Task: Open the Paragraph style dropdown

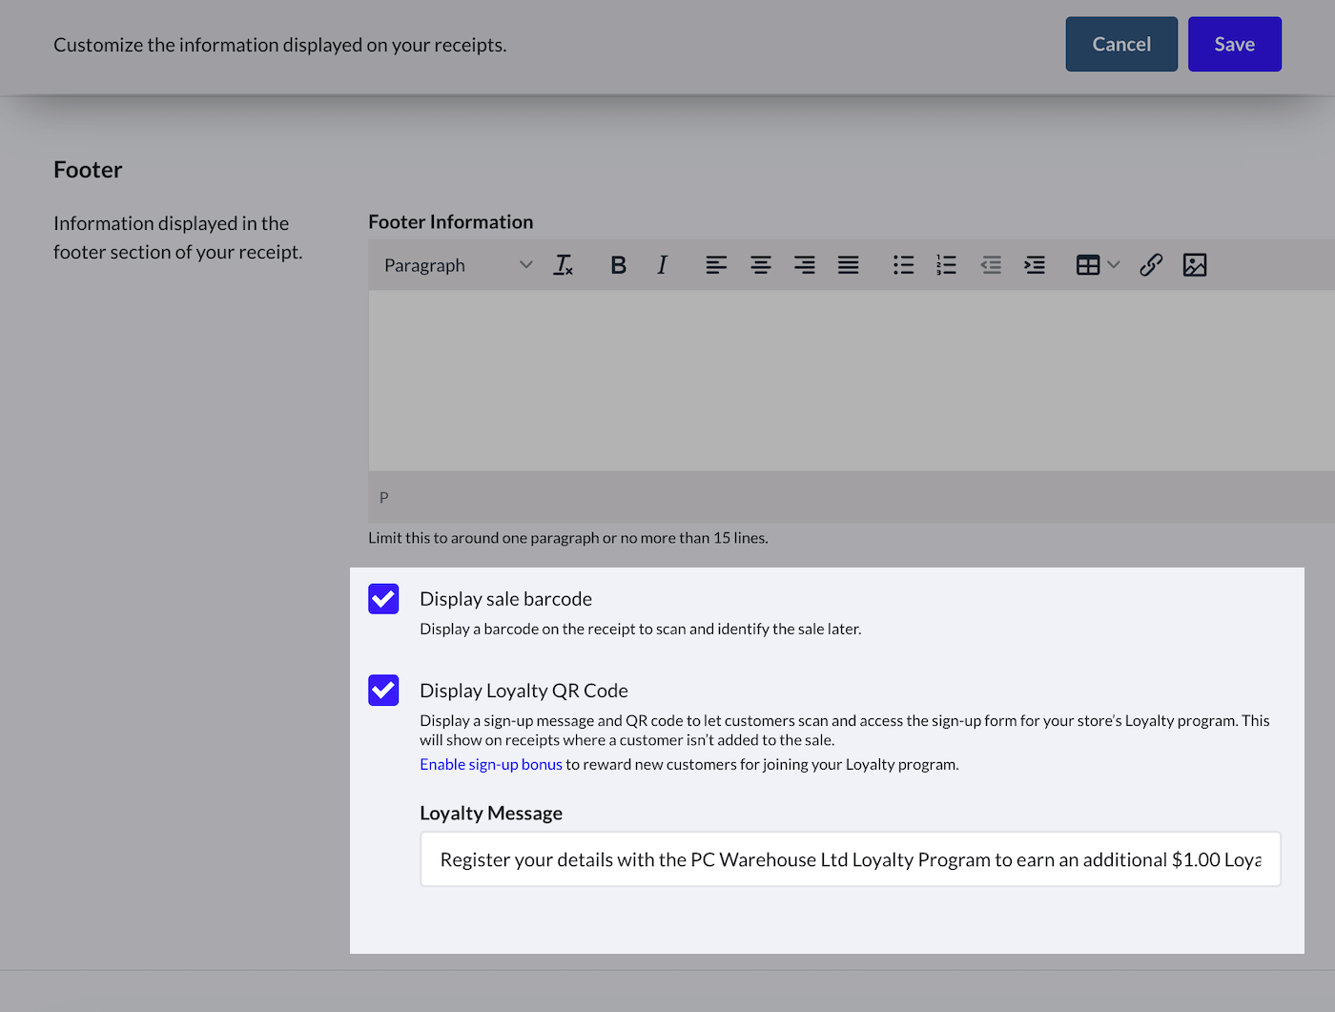Action: pos(458,265)
